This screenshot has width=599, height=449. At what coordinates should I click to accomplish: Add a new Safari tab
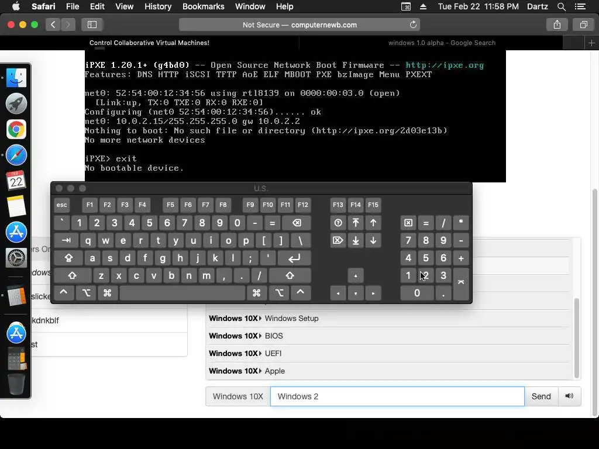(x=591, y=43)
